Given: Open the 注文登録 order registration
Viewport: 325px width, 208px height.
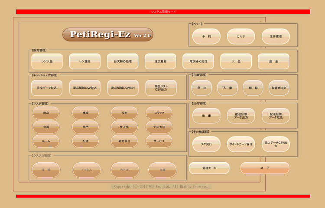Looking at the screenshot, I should pos(160,61).
